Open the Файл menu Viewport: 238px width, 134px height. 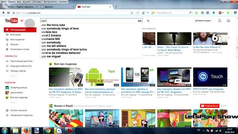3,1
